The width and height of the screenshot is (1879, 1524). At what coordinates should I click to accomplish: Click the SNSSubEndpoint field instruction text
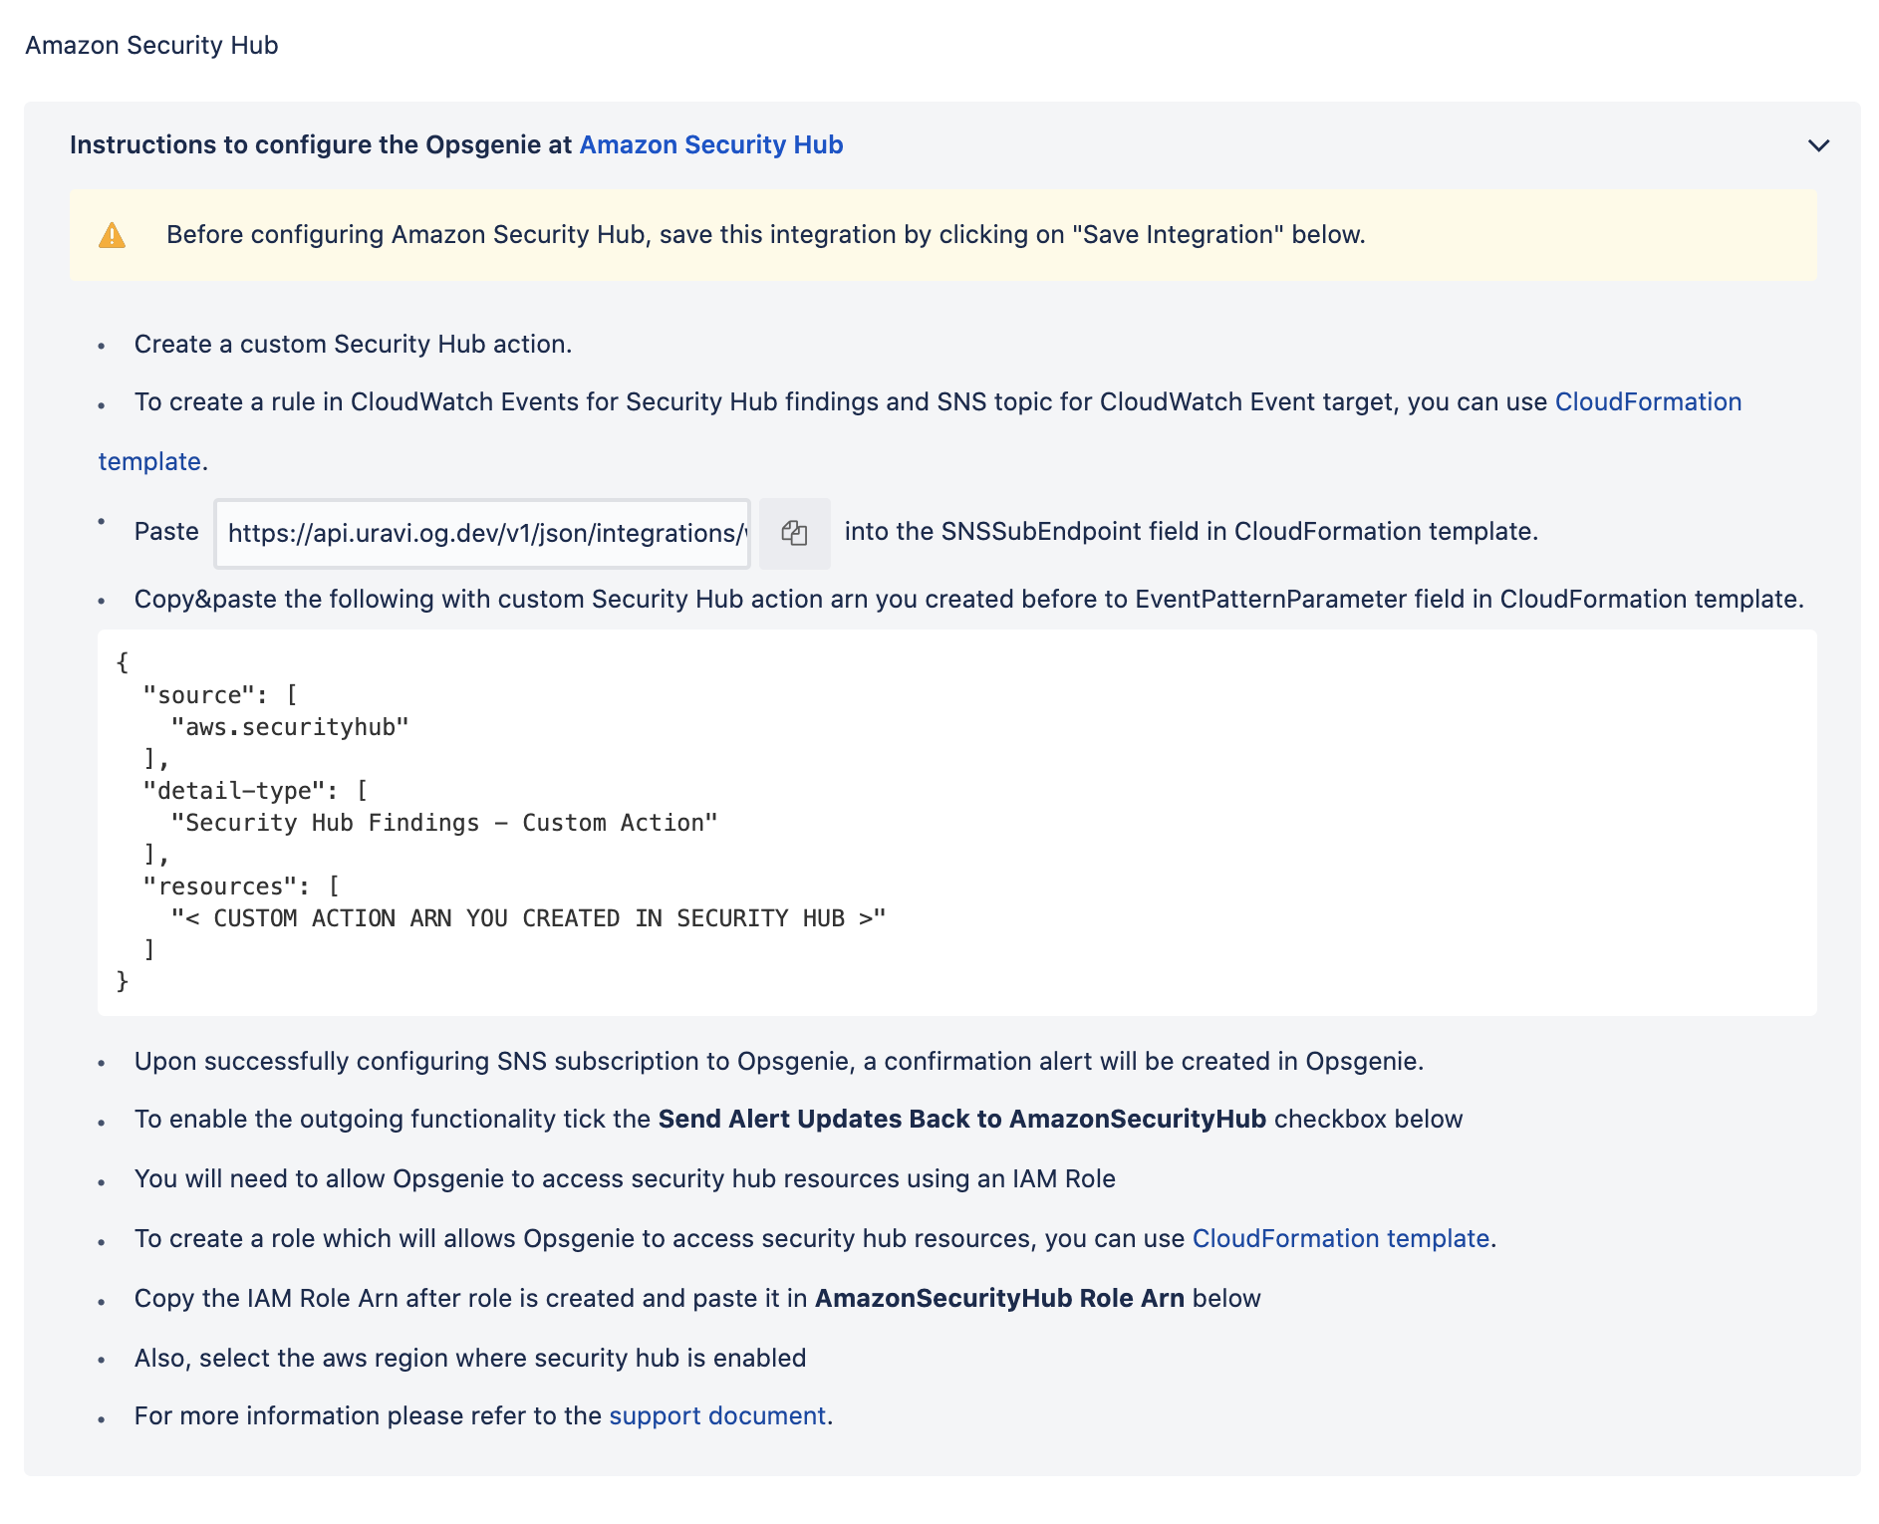tap(1191, 531)
